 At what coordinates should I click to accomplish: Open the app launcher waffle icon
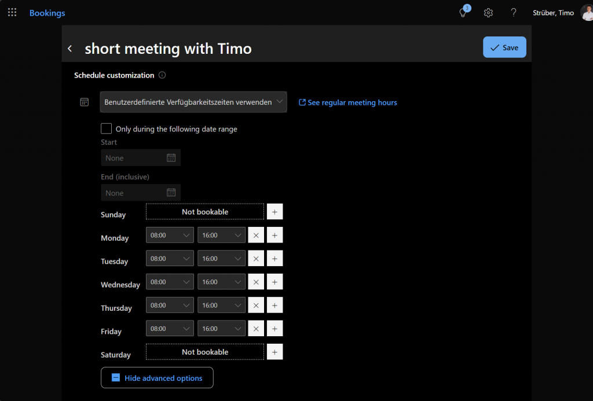[x=12, y=13]
